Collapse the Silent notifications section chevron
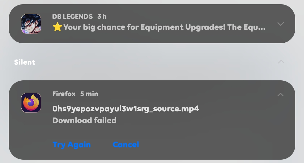304x163 pixels. point(281,62)
